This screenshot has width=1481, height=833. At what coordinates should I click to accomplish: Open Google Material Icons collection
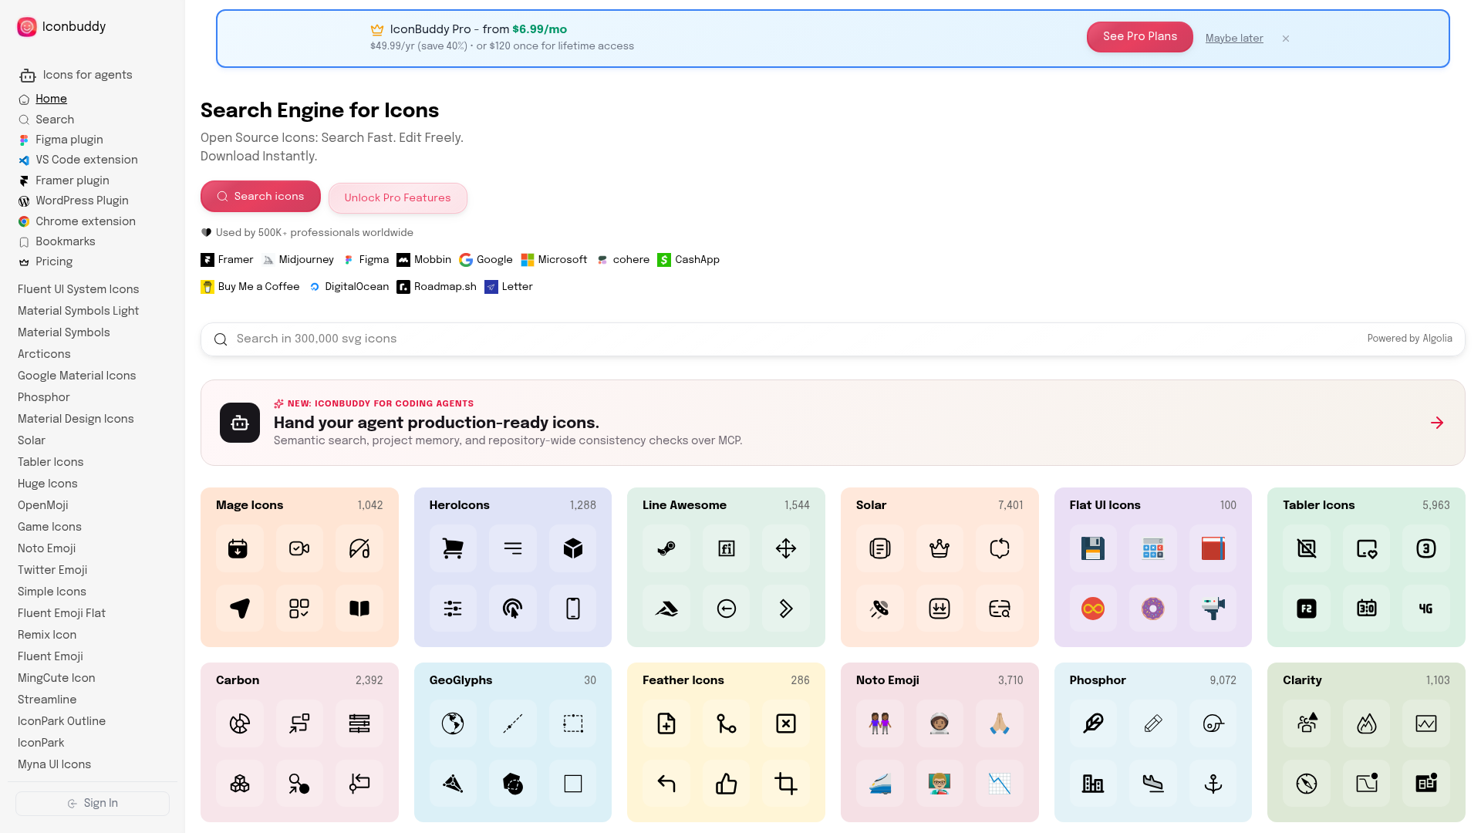[77, 376]
